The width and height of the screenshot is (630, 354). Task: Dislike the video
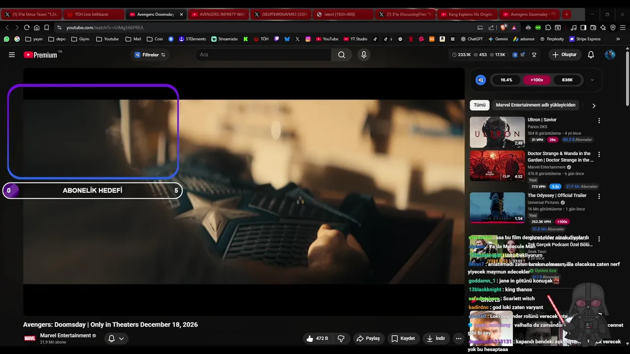341,338
